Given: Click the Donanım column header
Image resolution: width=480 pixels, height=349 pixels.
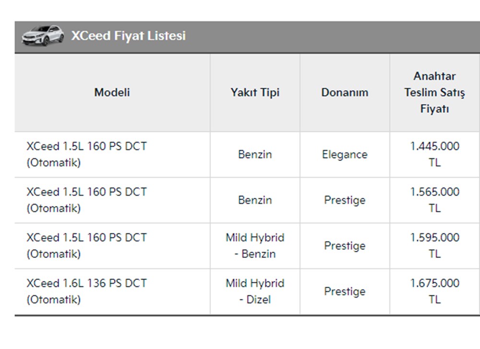Looking at the screenshot, I should (x=345, y=92).
